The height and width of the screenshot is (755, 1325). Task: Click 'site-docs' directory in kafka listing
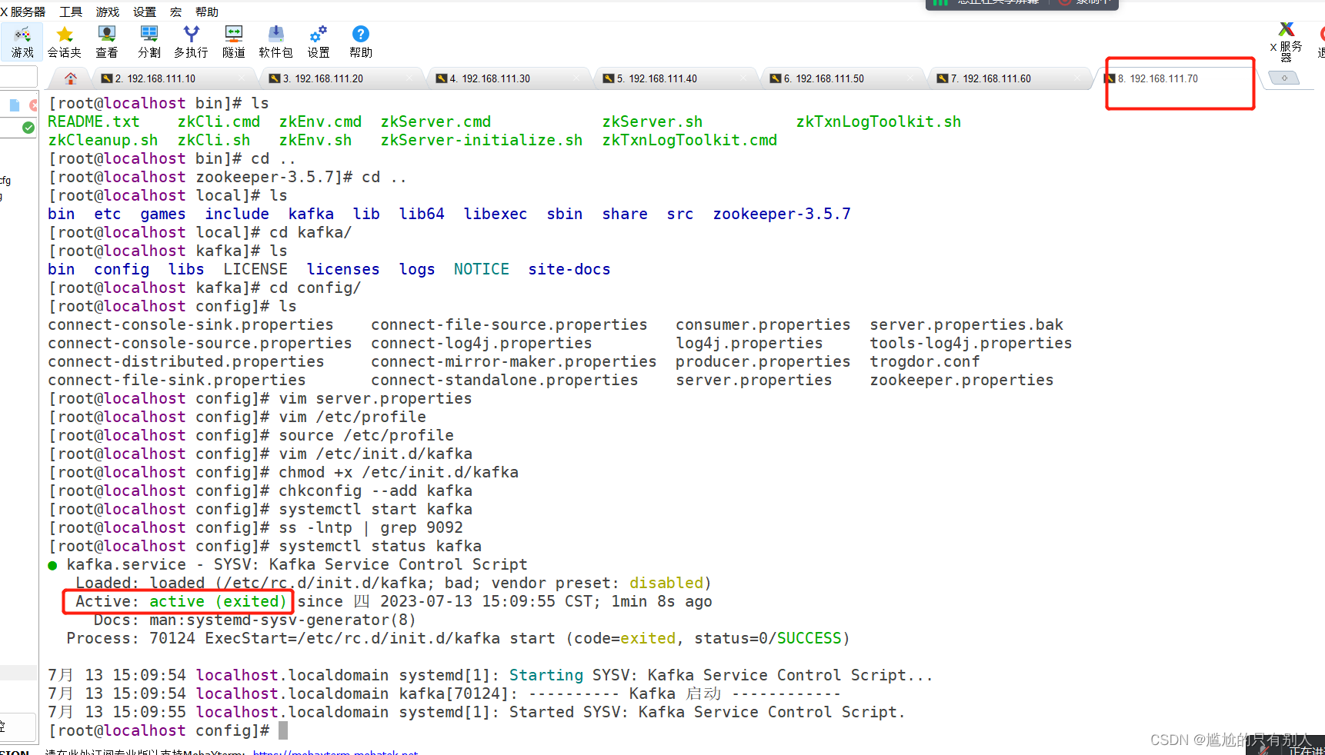point(569,269)
